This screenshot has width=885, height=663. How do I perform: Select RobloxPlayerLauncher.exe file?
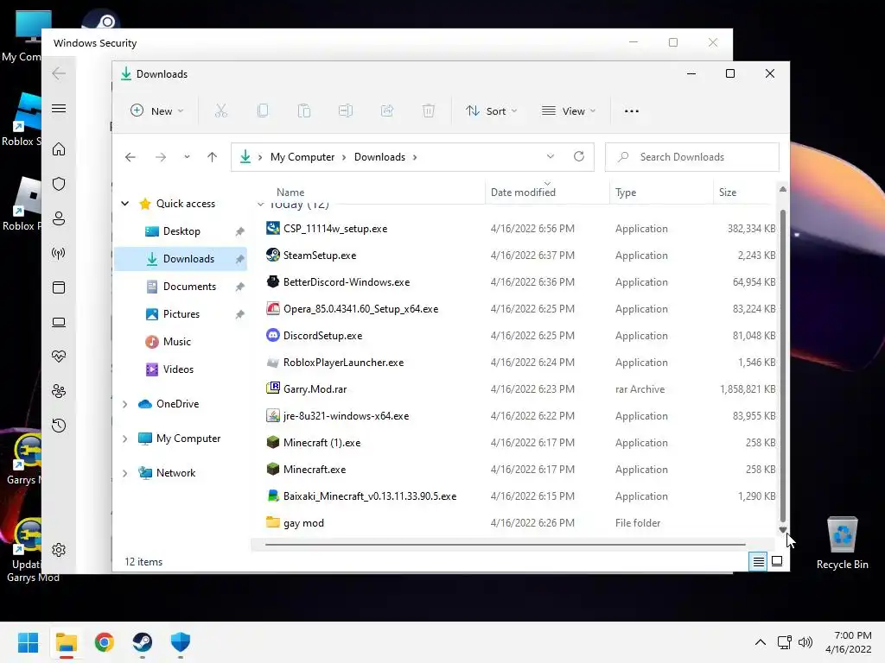pyautogui.click(x=343, y=363)
